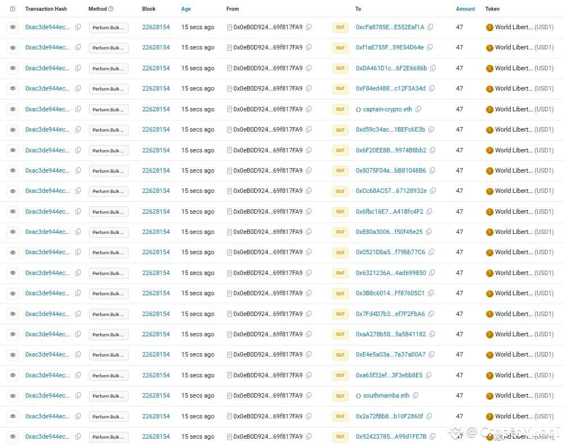This screenshot has width=564, height=446.
Task: Open recipient address 0xcFa8785E...E552Eaf1A
Action: coord(390,27)
